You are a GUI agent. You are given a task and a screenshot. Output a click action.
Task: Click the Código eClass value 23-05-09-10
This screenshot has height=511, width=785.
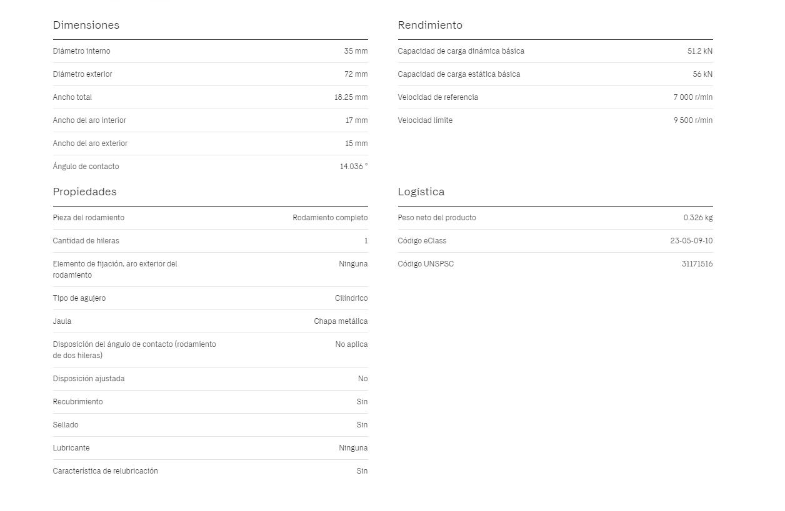pyautogui.click(x=691, y=241)
